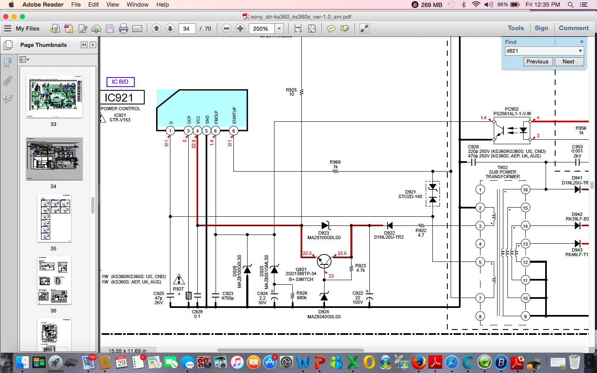
Task: Click the Next button in Find
Action: pyautogui.click(x=568, y=61)
